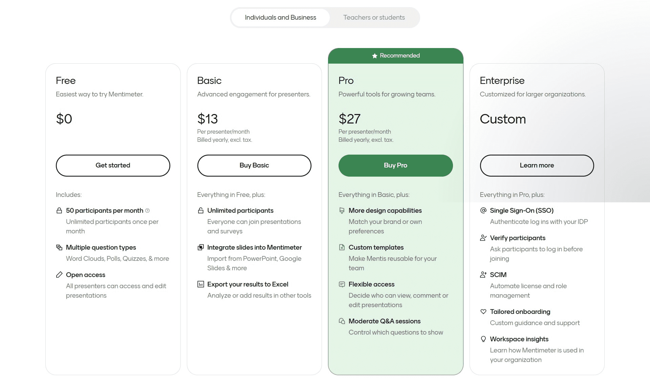Click the '$13' price
Screen dimensions: 650x383
coord(208,119)
